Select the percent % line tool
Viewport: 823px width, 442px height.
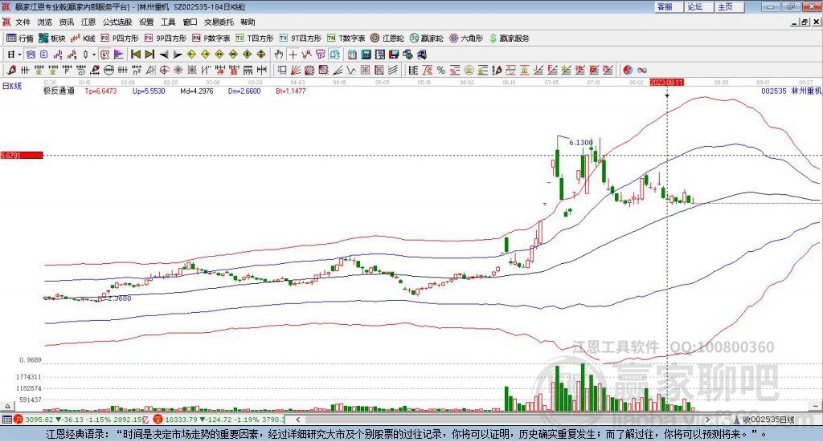click(441, 70)
